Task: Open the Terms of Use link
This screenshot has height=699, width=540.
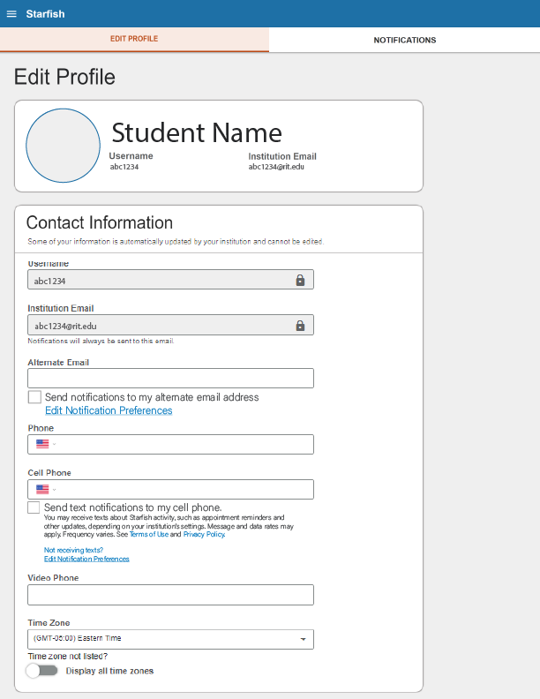Action: pyautogui.click(x=147, y=535)
